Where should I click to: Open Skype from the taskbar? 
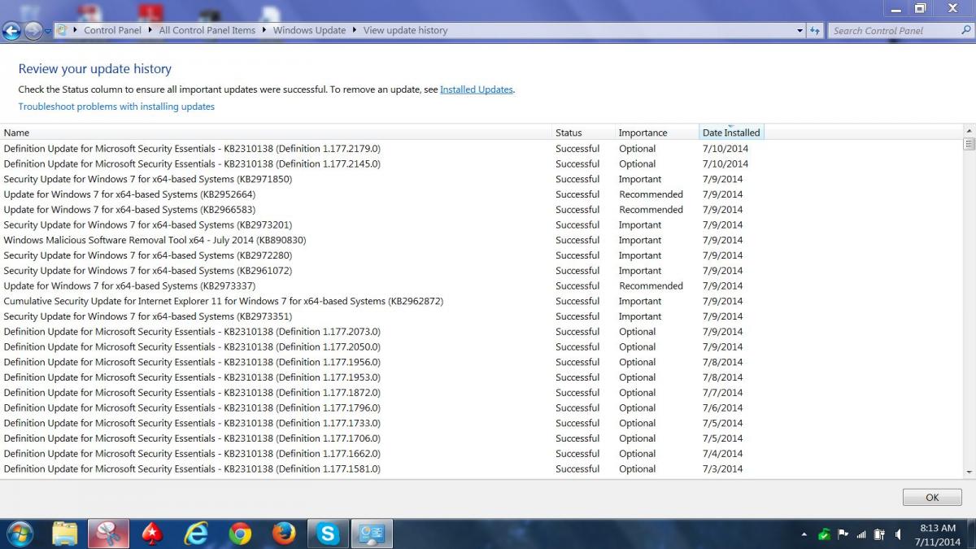click(x=328, y=534)
